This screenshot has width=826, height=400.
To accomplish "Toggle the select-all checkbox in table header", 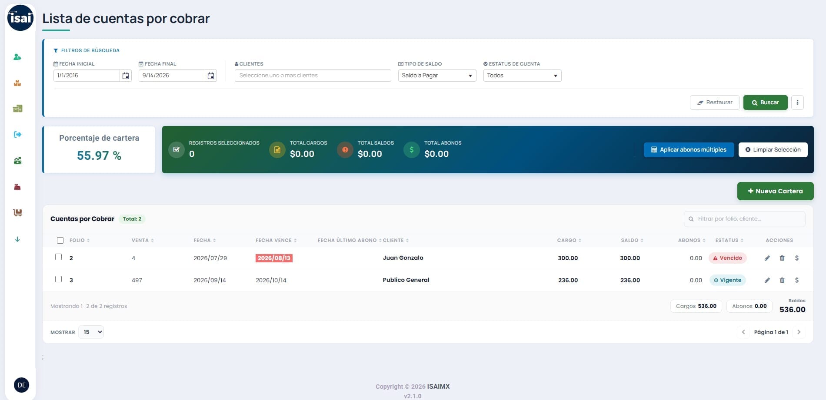I will coord(60,240).
